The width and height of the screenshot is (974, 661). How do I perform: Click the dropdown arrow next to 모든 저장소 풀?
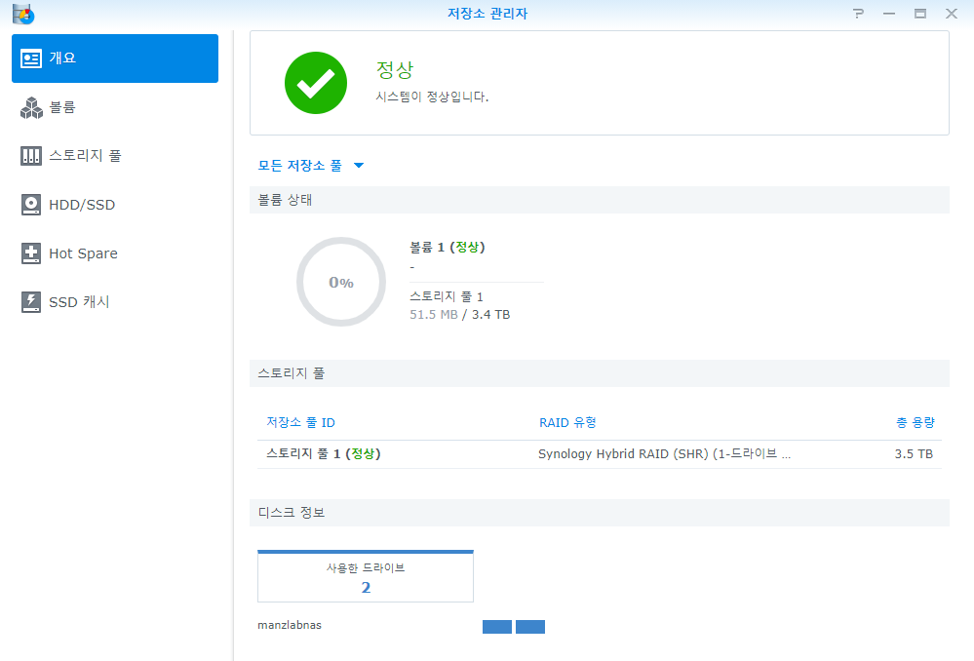point(358,165)
